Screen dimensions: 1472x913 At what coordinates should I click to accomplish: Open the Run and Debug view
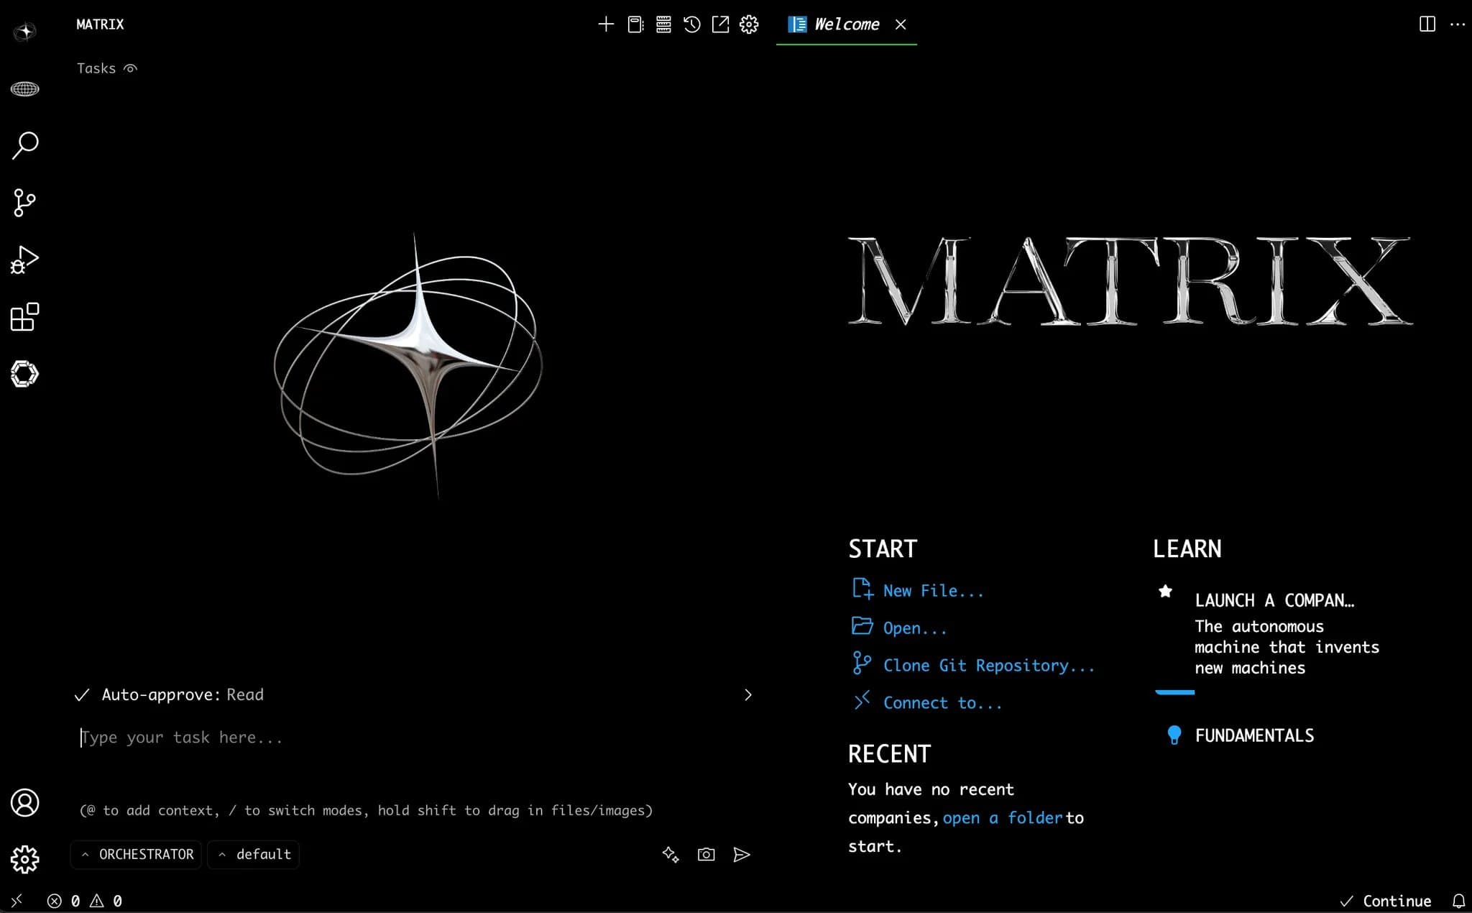coord(25,260)
